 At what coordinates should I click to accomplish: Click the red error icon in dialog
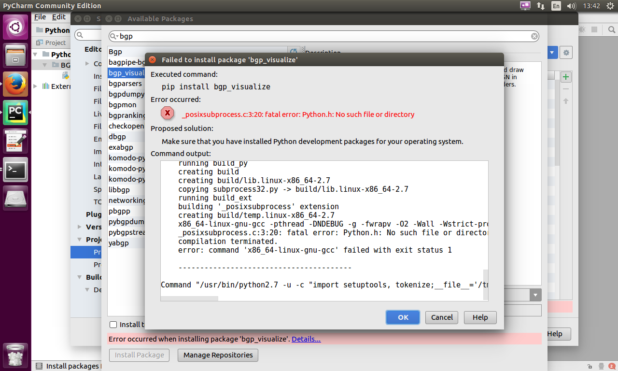pyautogui.click(x=167, y=113)
